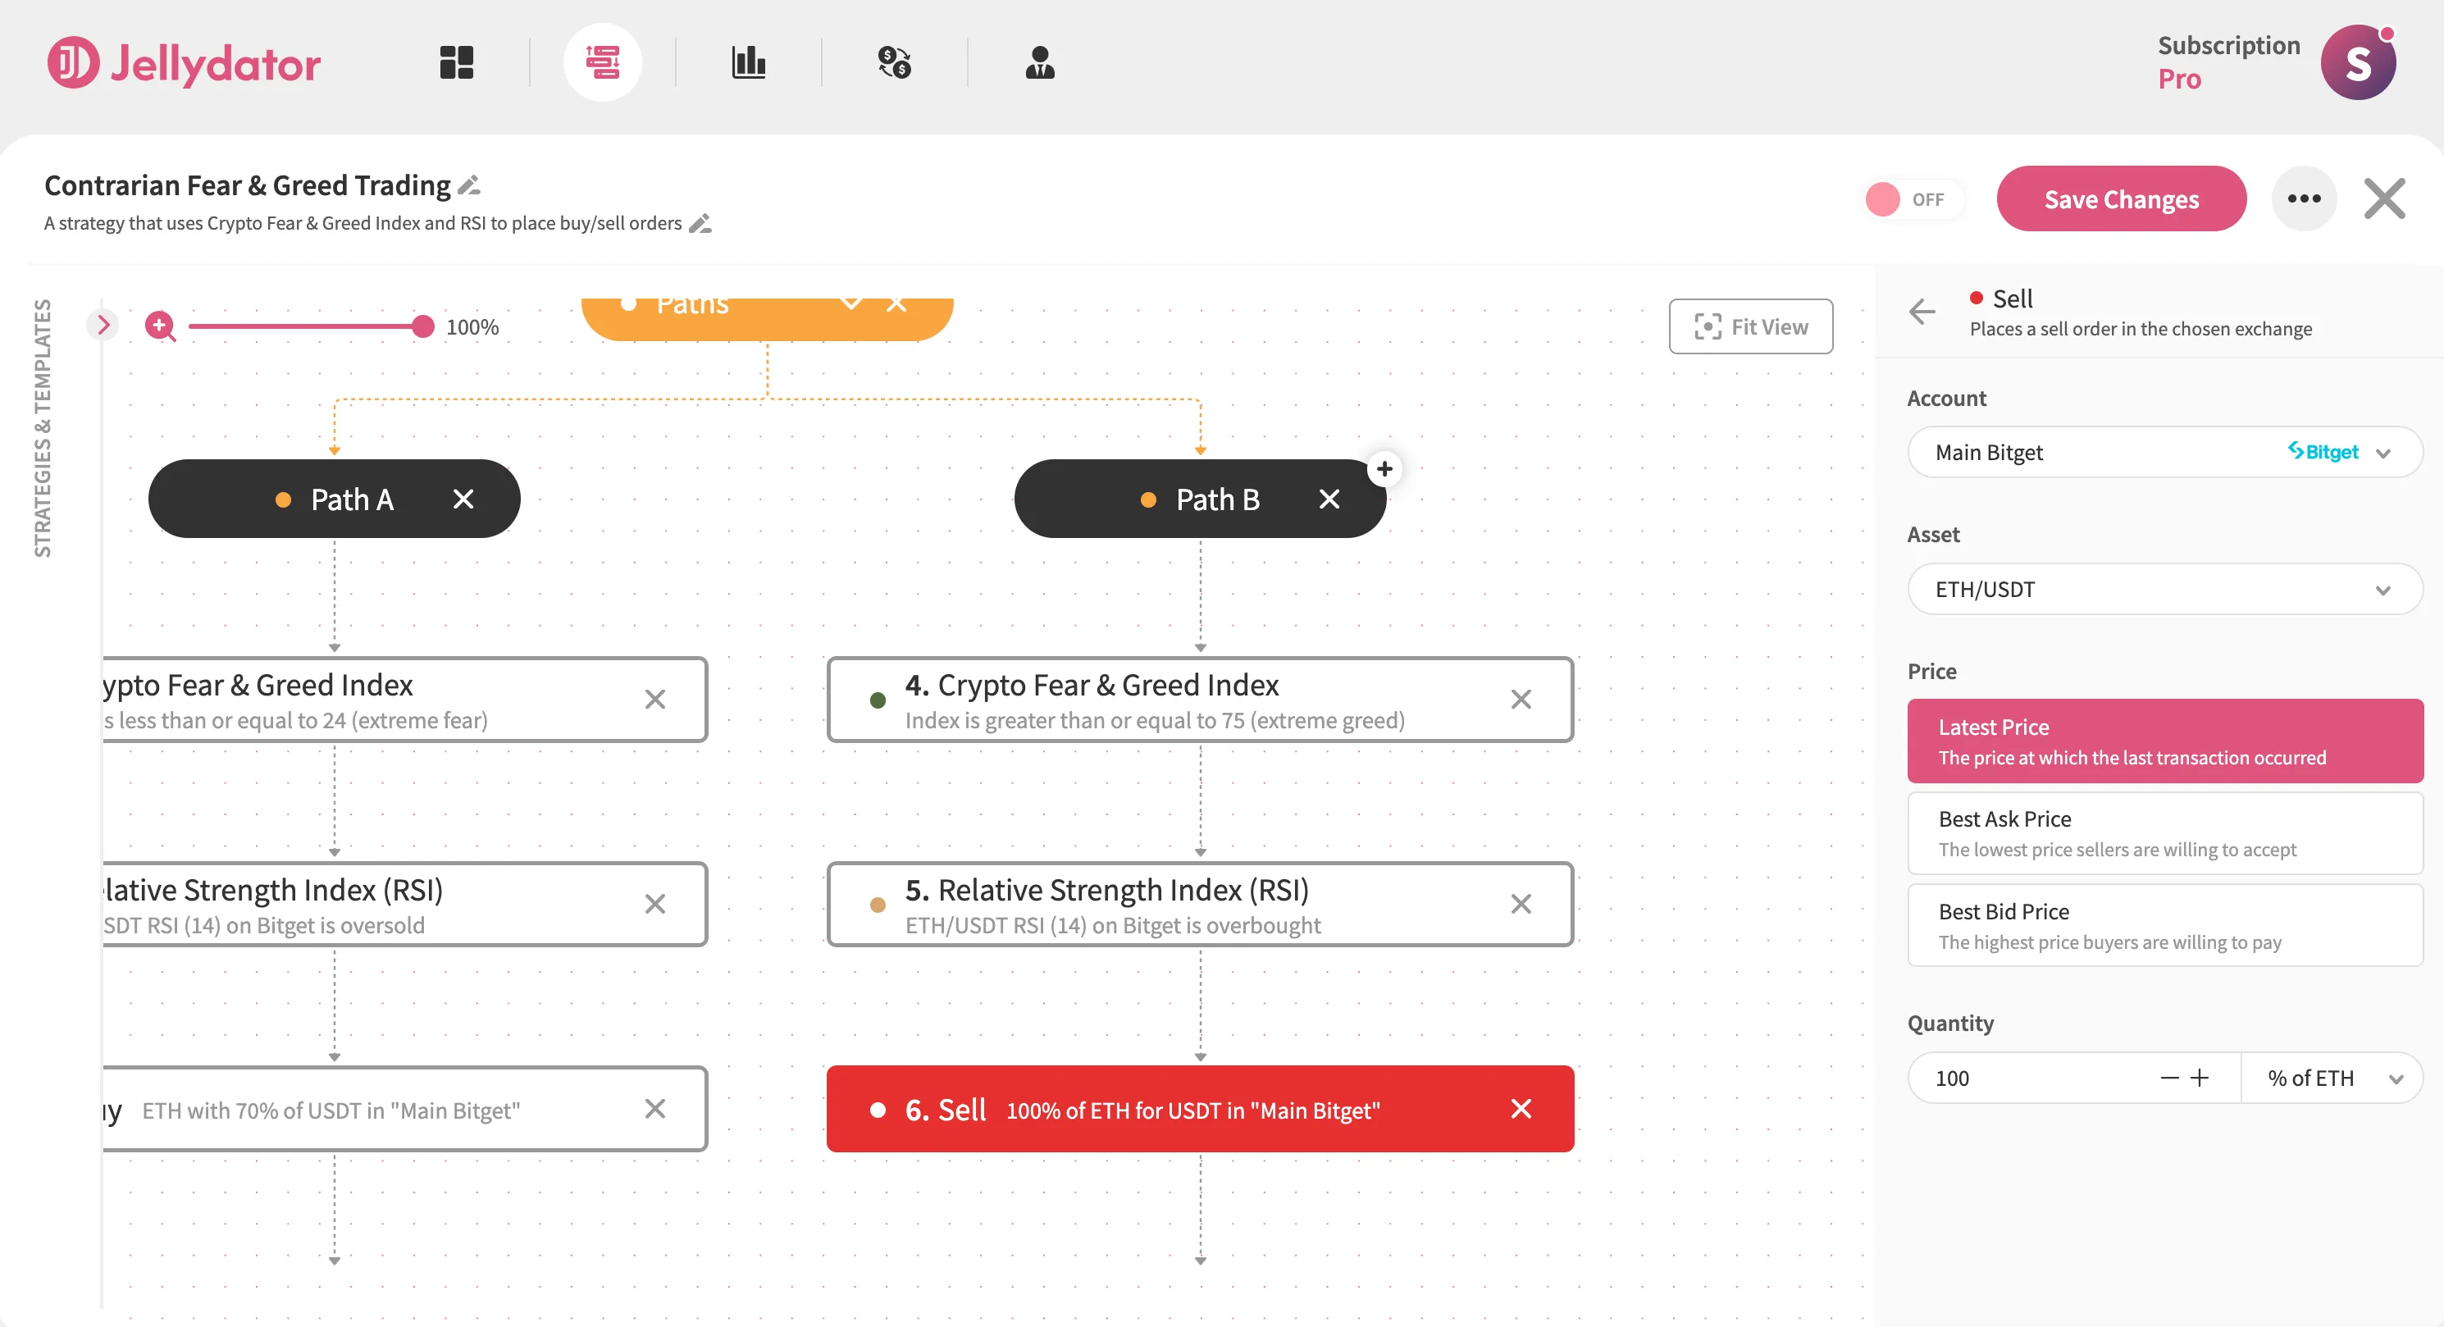The width and height of the screenshot is (2444, 1327).
Task: Open the more options ellipsis menu
Action: click(2304, 198)
